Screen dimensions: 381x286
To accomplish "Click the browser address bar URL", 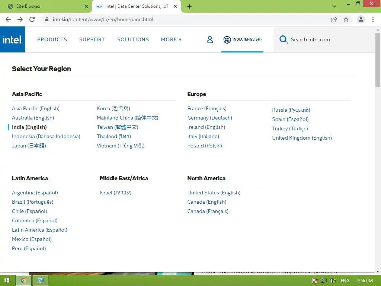I will [103, 19].
